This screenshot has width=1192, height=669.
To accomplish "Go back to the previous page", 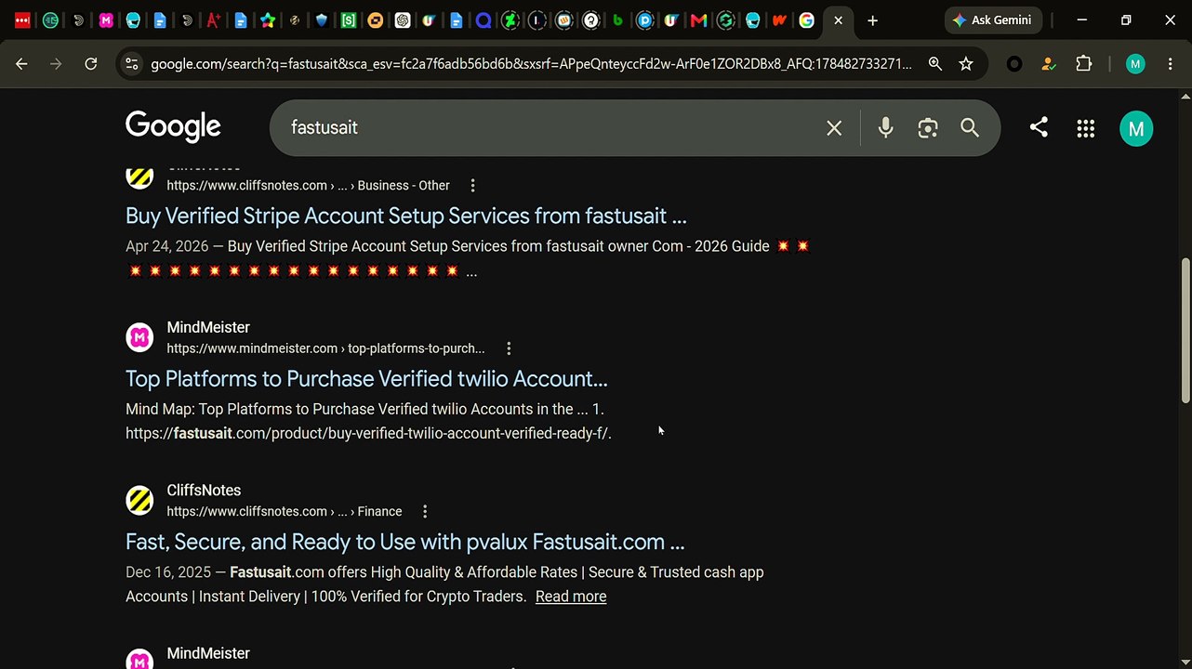I will [x=21, y=63].
